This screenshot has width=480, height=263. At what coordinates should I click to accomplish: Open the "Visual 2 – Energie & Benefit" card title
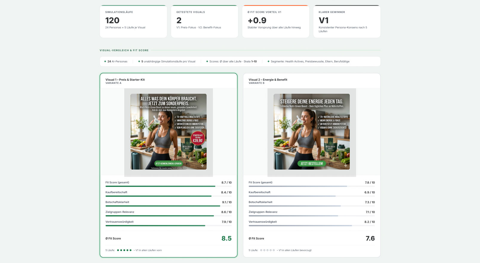click(268, 80)
